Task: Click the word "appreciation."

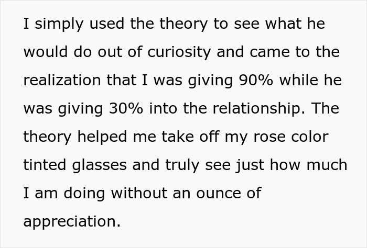Action: (72, 222)
